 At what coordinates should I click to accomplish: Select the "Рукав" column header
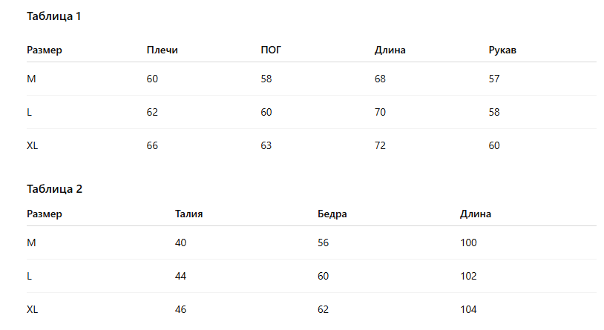(502, 50)
